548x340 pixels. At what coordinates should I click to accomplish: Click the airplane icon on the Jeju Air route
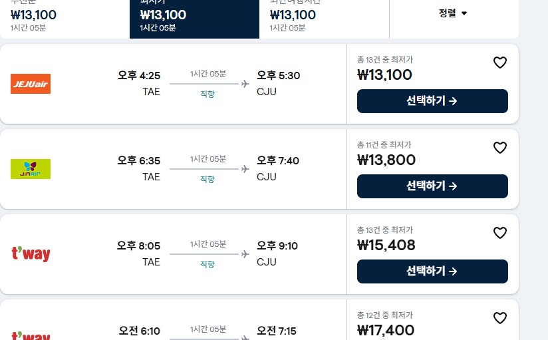click(245, 84)
